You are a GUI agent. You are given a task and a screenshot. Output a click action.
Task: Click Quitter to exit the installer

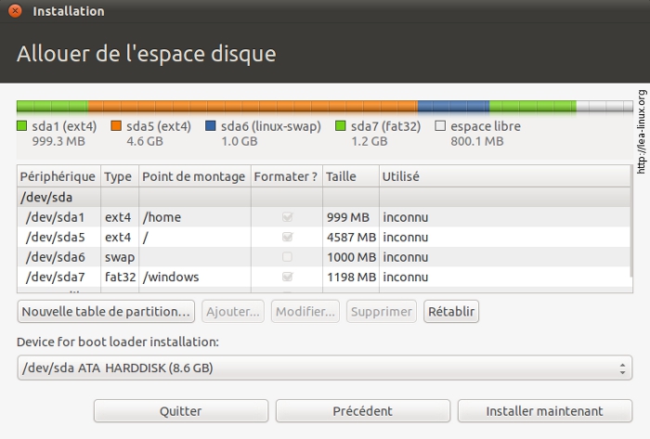pyautogui.click(x=180, y=411)
